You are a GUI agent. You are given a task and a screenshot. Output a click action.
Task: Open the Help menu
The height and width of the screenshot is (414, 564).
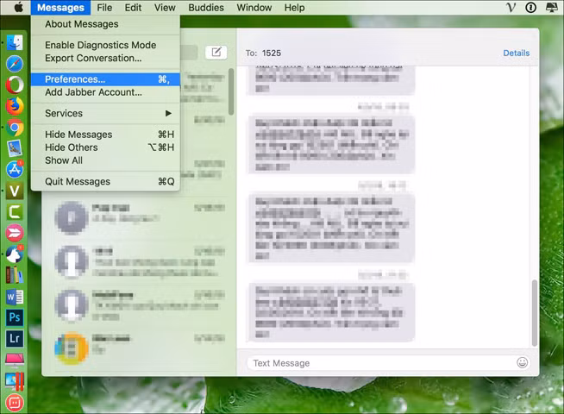294,7
